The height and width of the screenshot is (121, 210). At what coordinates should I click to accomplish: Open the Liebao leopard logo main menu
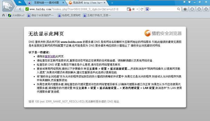8,6
